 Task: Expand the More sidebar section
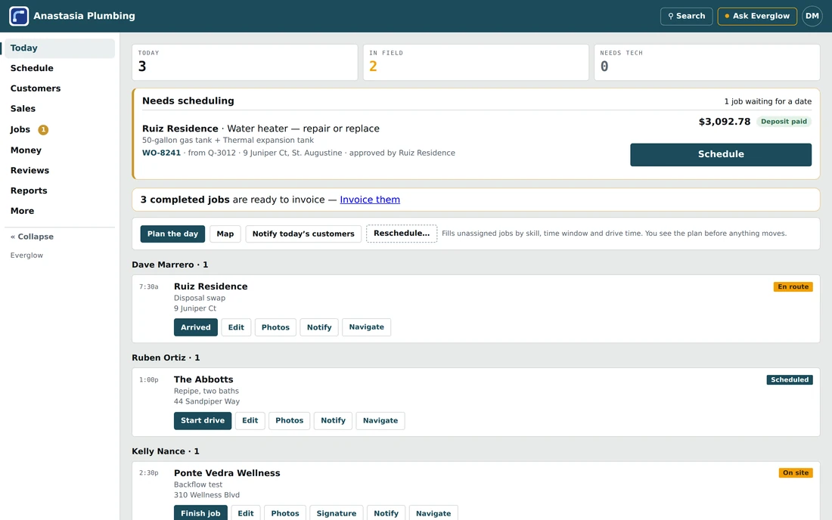pyautogui.click(x=60, y=210)
